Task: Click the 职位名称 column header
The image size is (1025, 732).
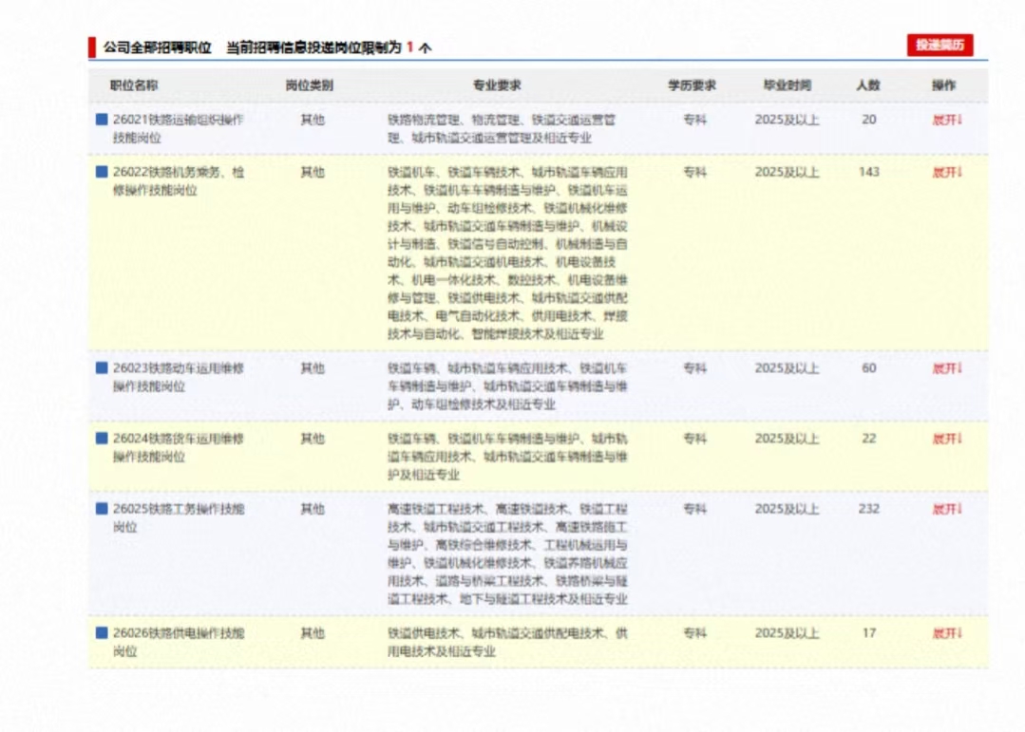Action: pos(134,85)
